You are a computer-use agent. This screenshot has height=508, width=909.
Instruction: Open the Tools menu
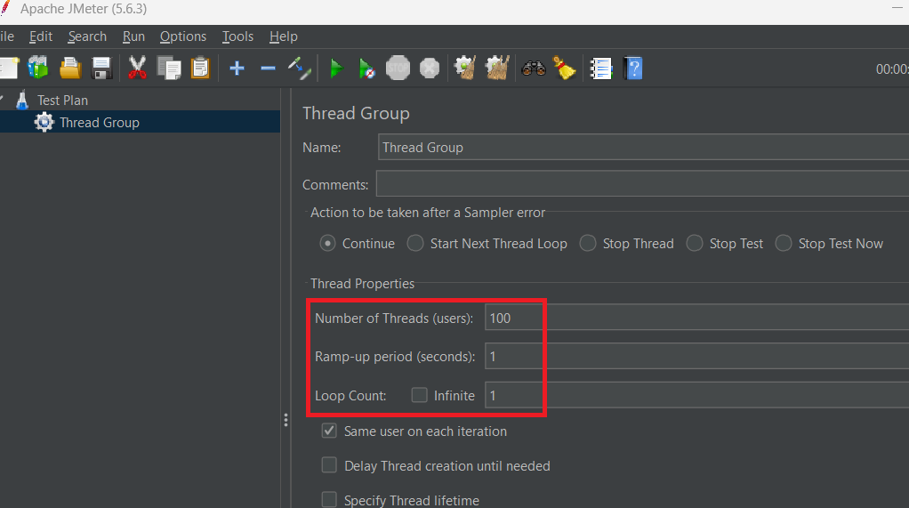point(237,36)
